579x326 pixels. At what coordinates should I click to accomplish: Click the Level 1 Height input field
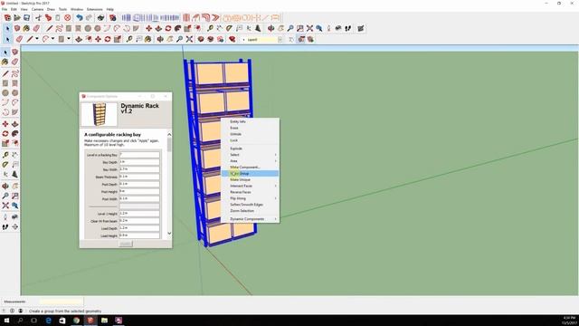point(139,214)
